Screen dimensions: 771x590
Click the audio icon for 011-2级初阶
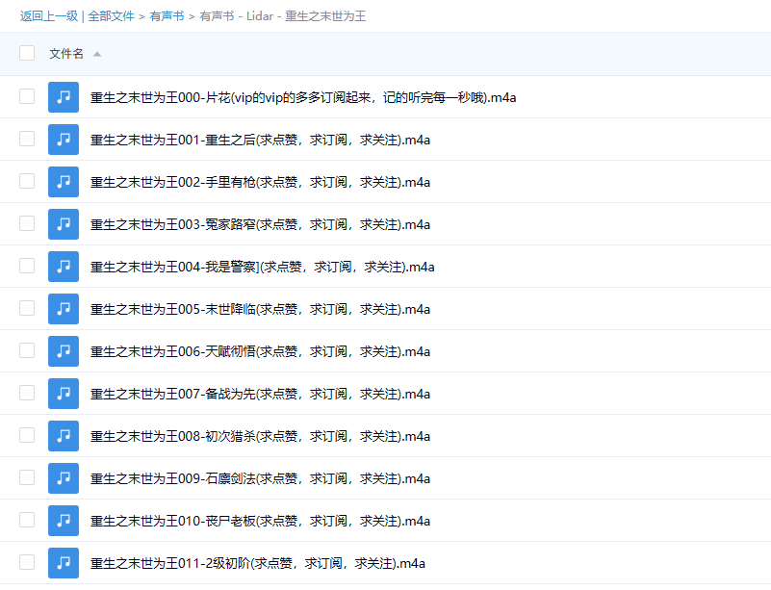coord(63,563)
